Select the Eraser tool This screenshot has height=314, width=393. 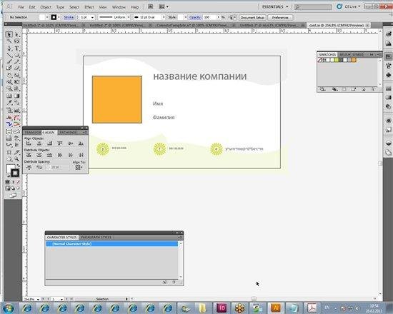[x=17, y=68]
